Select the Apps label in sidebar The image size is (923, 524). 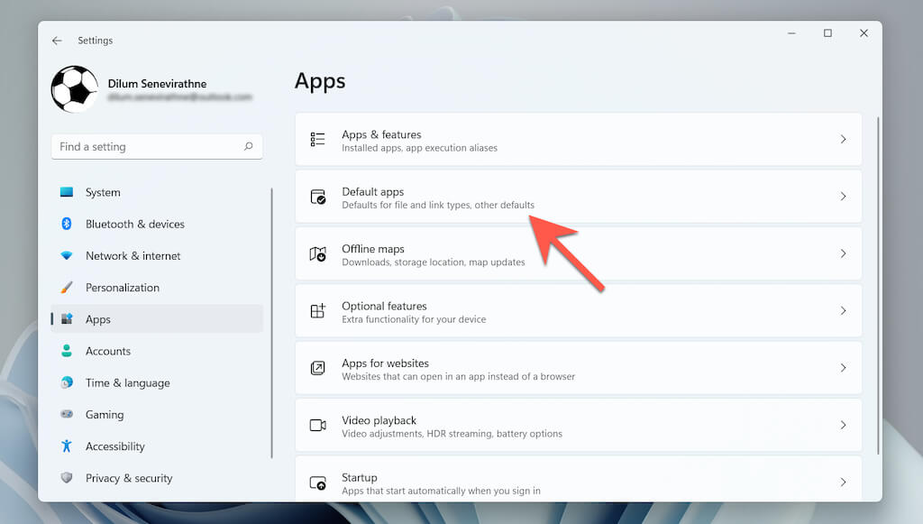[x=97, y=319]
